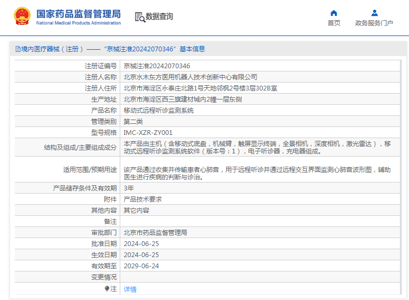The image size is (409, 300).
Task: Click the 变更情况 label
Action: click(104, 277)
